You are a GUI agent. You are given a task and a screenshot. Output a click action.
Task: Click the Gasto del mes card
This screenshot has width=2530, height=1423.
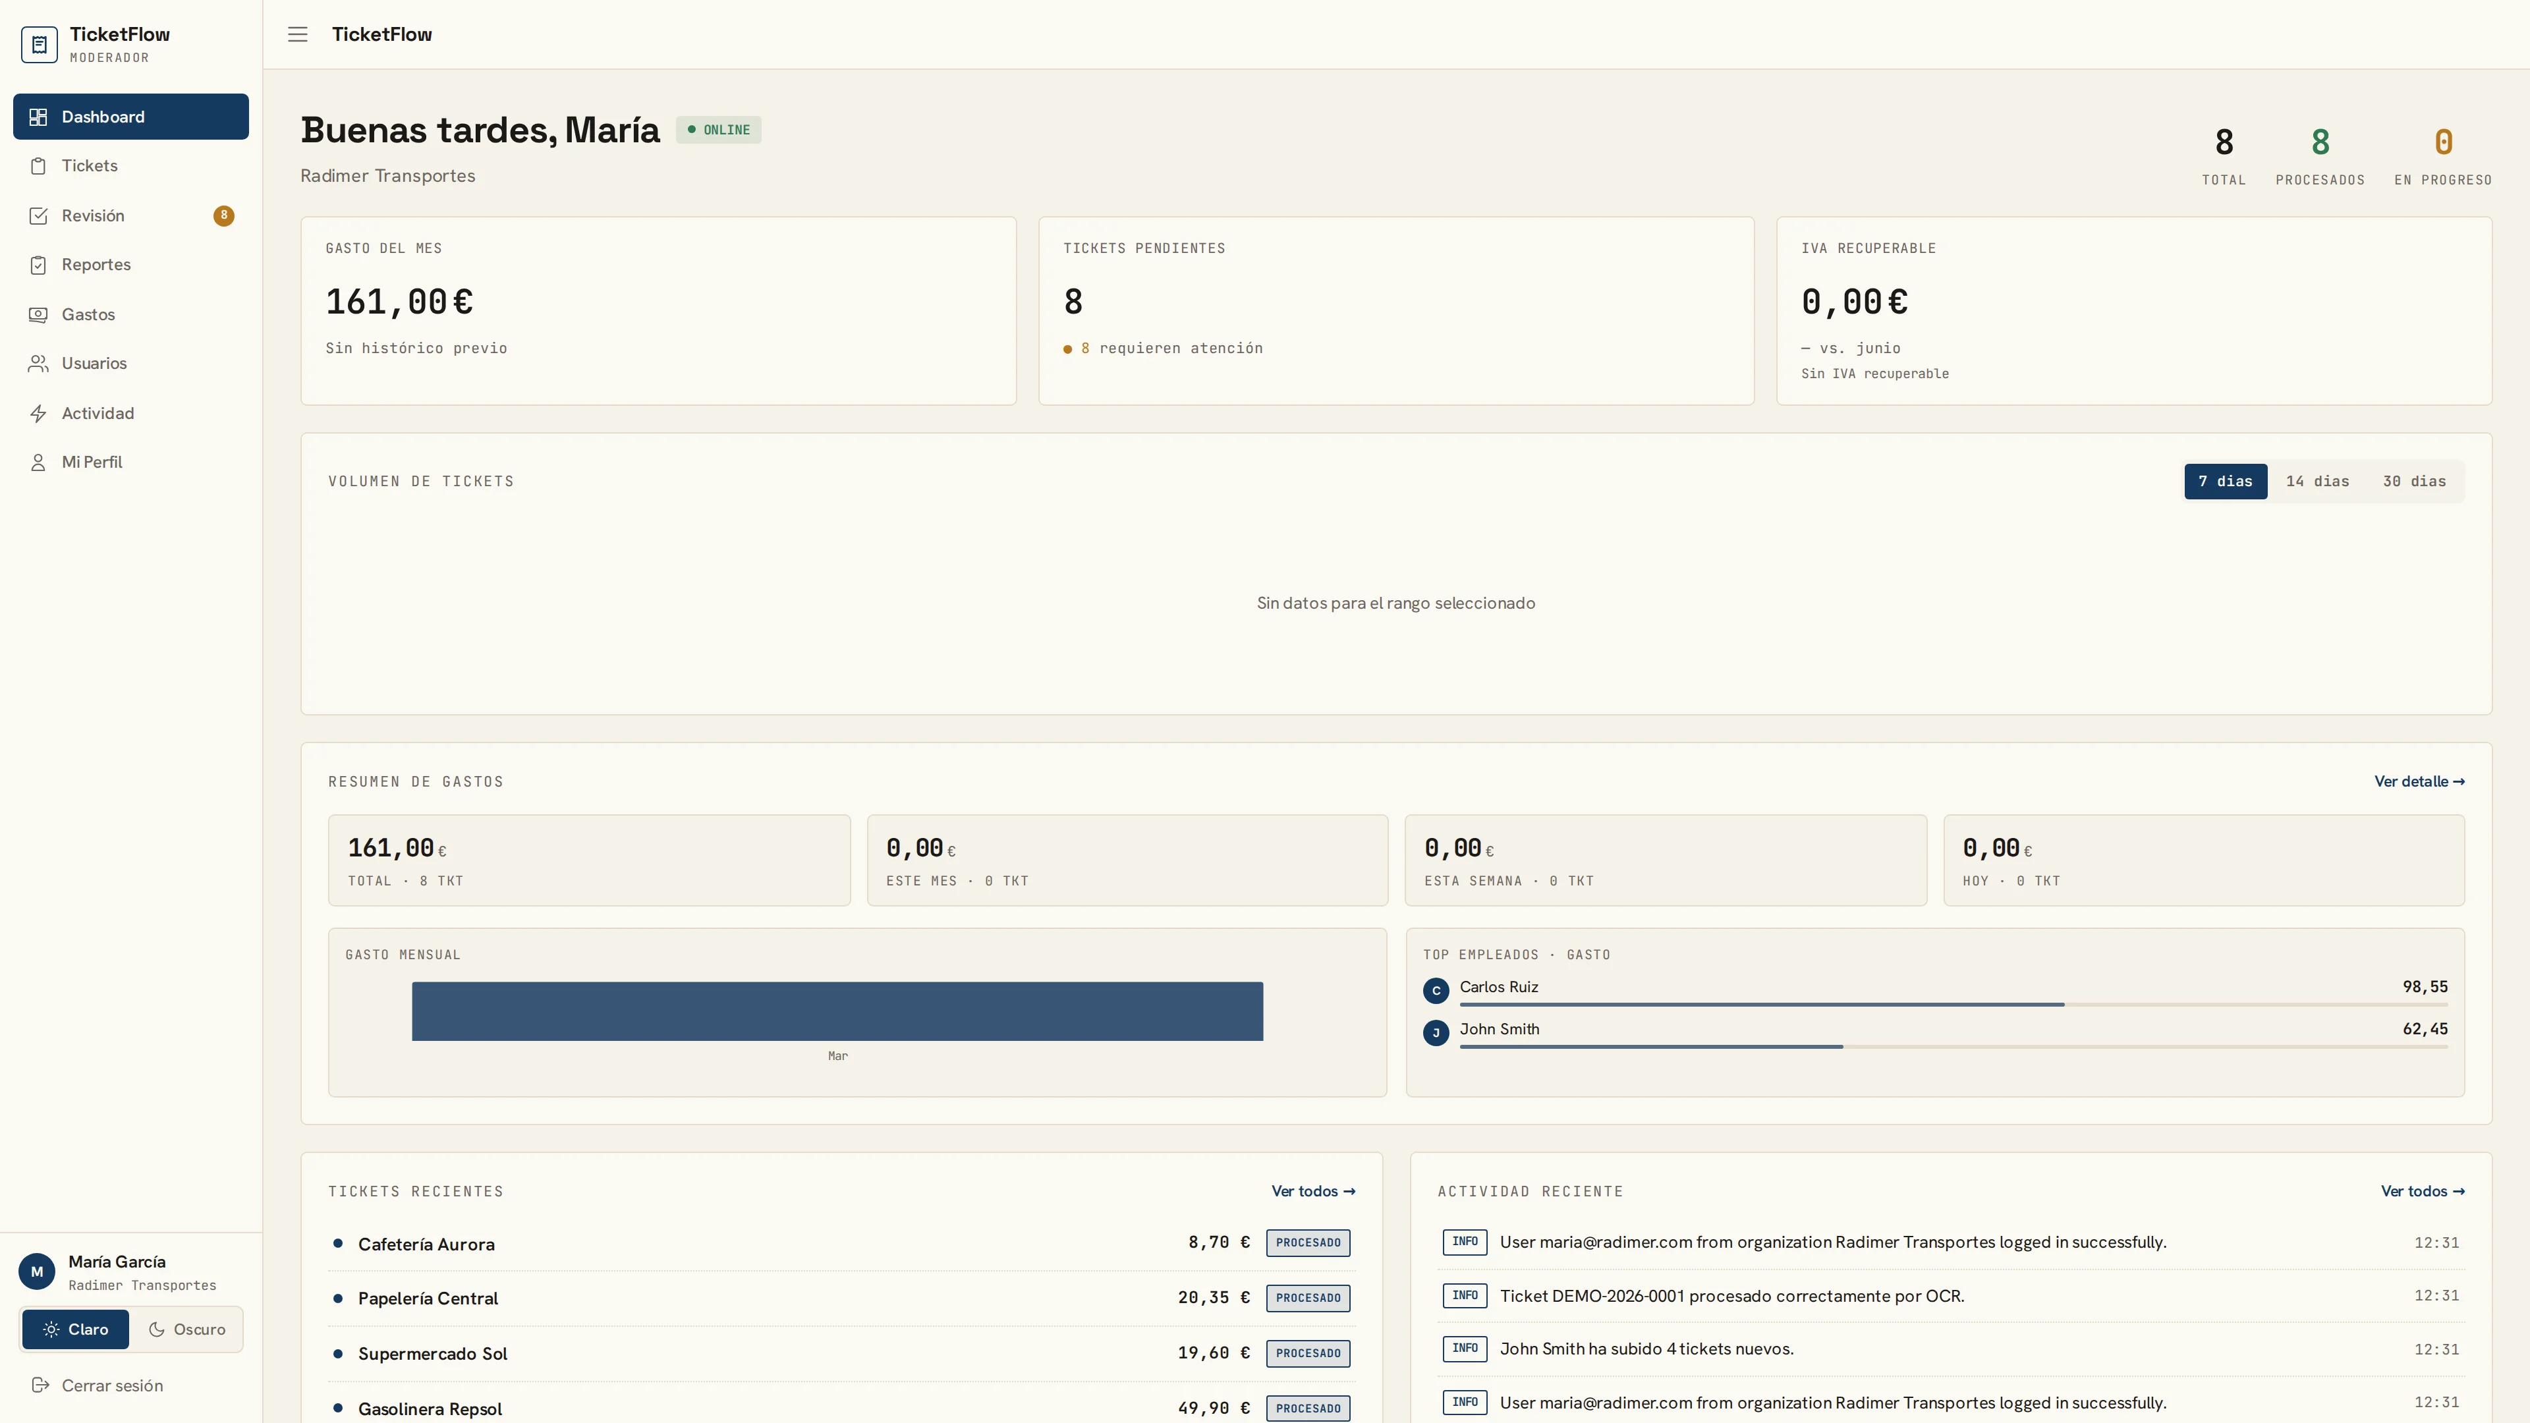658,312
